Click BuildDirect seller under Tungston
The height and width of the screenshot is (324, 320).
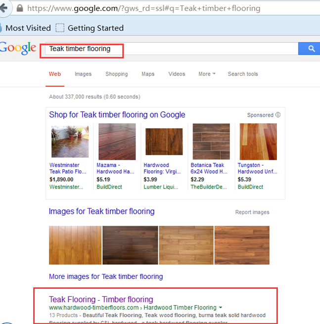(x=250, y=187)
